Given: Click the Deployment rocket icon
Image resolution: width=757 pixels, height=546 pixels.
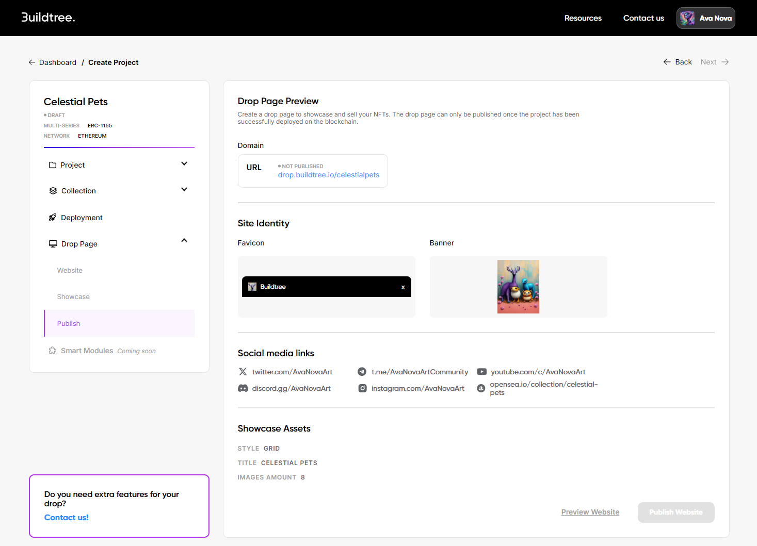Looking at the screenshot, I should click(x=53, y=218).
